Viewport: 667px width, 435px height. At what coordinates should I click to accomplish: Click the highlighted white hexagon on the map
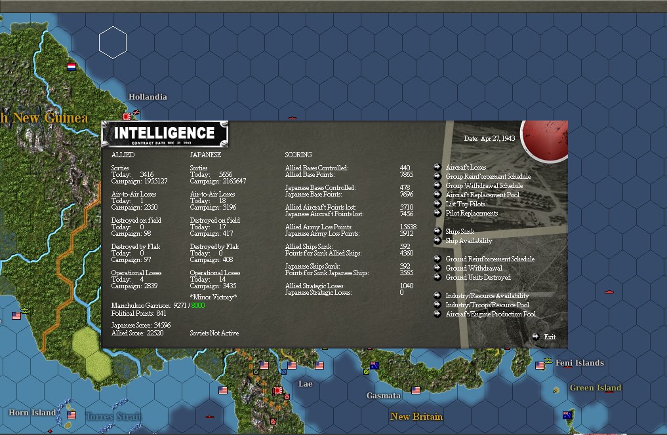click(x=113, y=42)
